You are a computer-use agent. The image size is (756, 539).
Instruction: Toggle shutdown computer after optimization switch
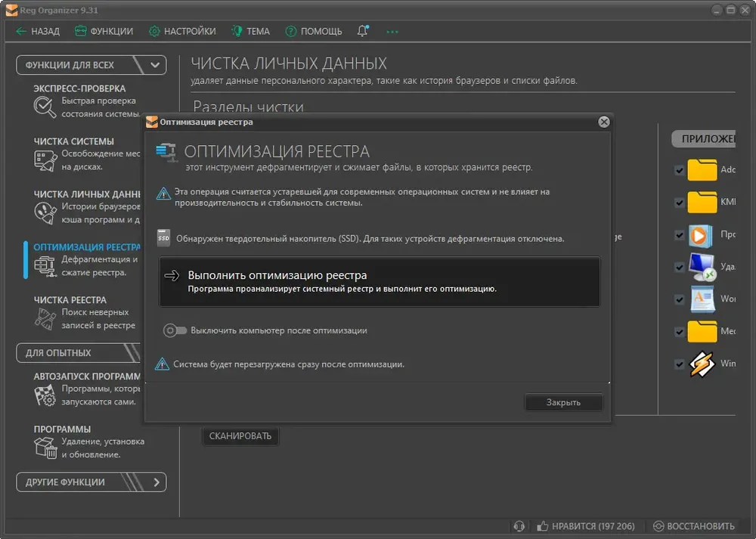175,330
